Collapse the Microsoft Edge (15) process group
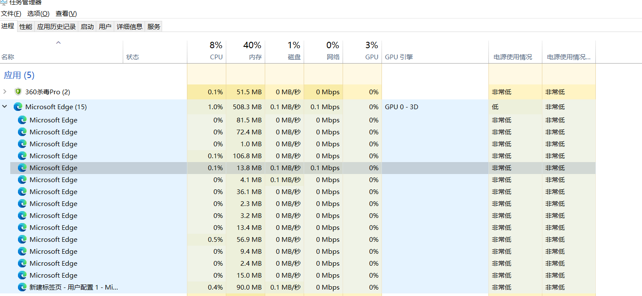642x296 pixels. coord(5,107)
